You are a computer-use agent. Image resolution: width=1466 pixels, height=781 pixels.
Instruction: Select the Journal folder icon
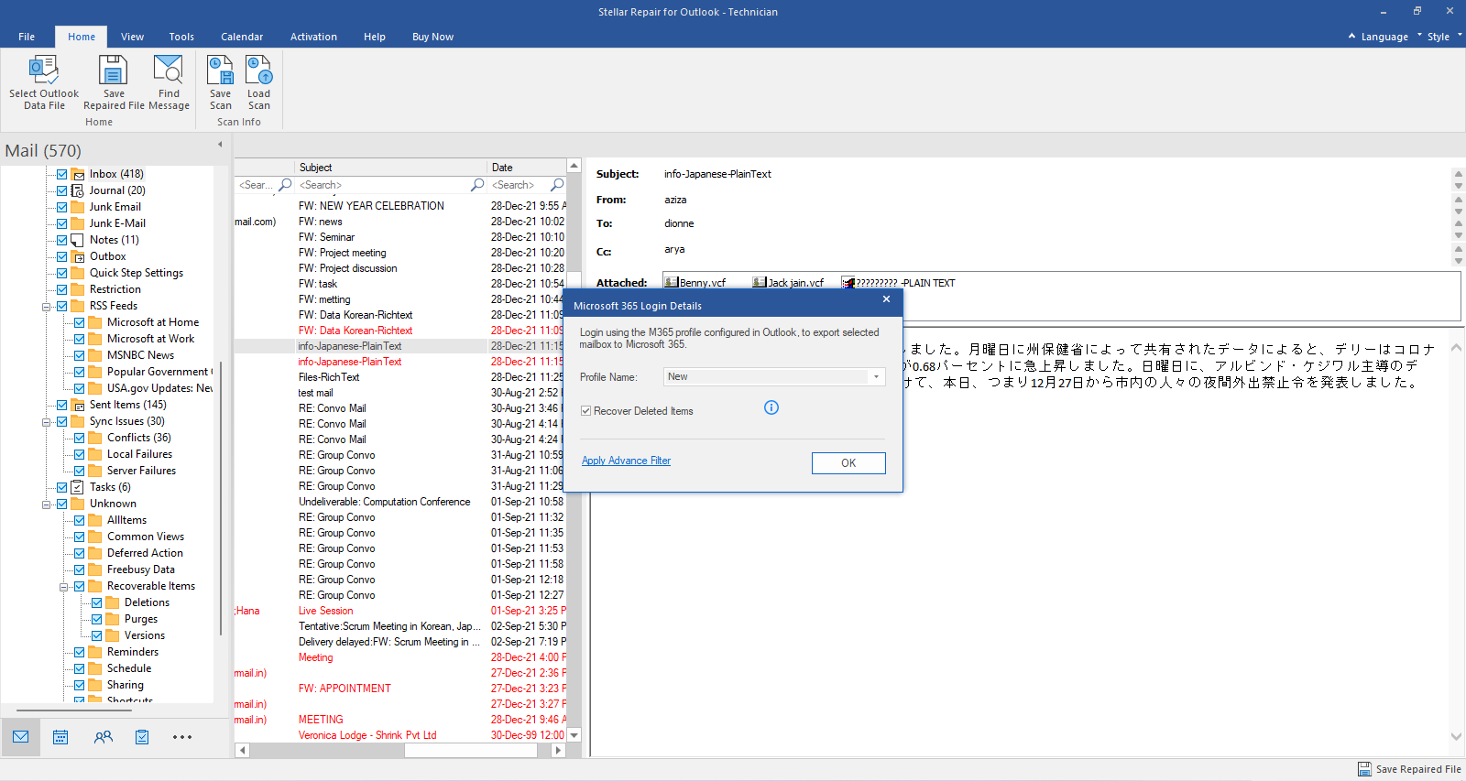(x=78, y=190)
